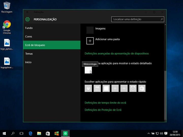This screenshot has height=137, width=183.
Task: Open the Windows Start menu
Action: coord(4,133)
